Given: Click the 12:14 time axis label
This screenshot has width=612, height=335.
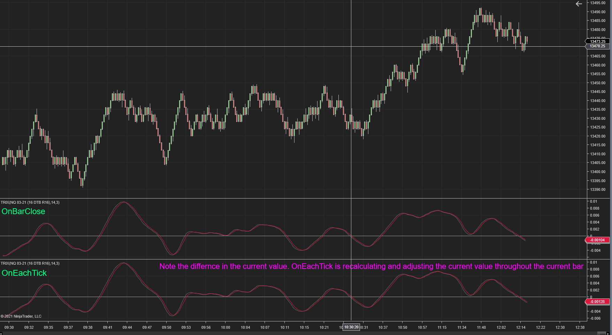Looking at the screenshot, I should click(521, 327).
